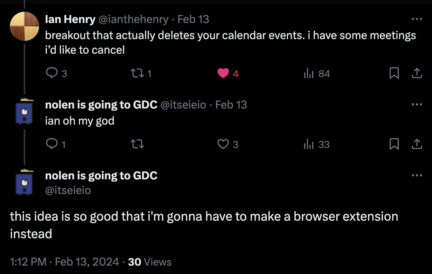This screenshot has width=432, height=274.
Task: Open the reply icon on the 'ian oh my god' tweet
Action: 51,144
